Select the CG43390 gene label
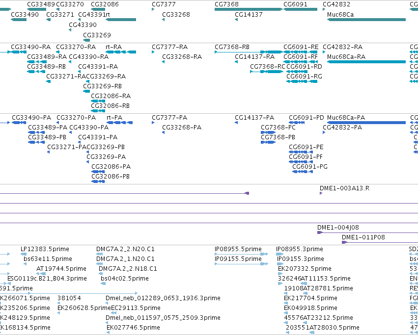This screenshot has width=418, height=335. [x=83, y=25]
